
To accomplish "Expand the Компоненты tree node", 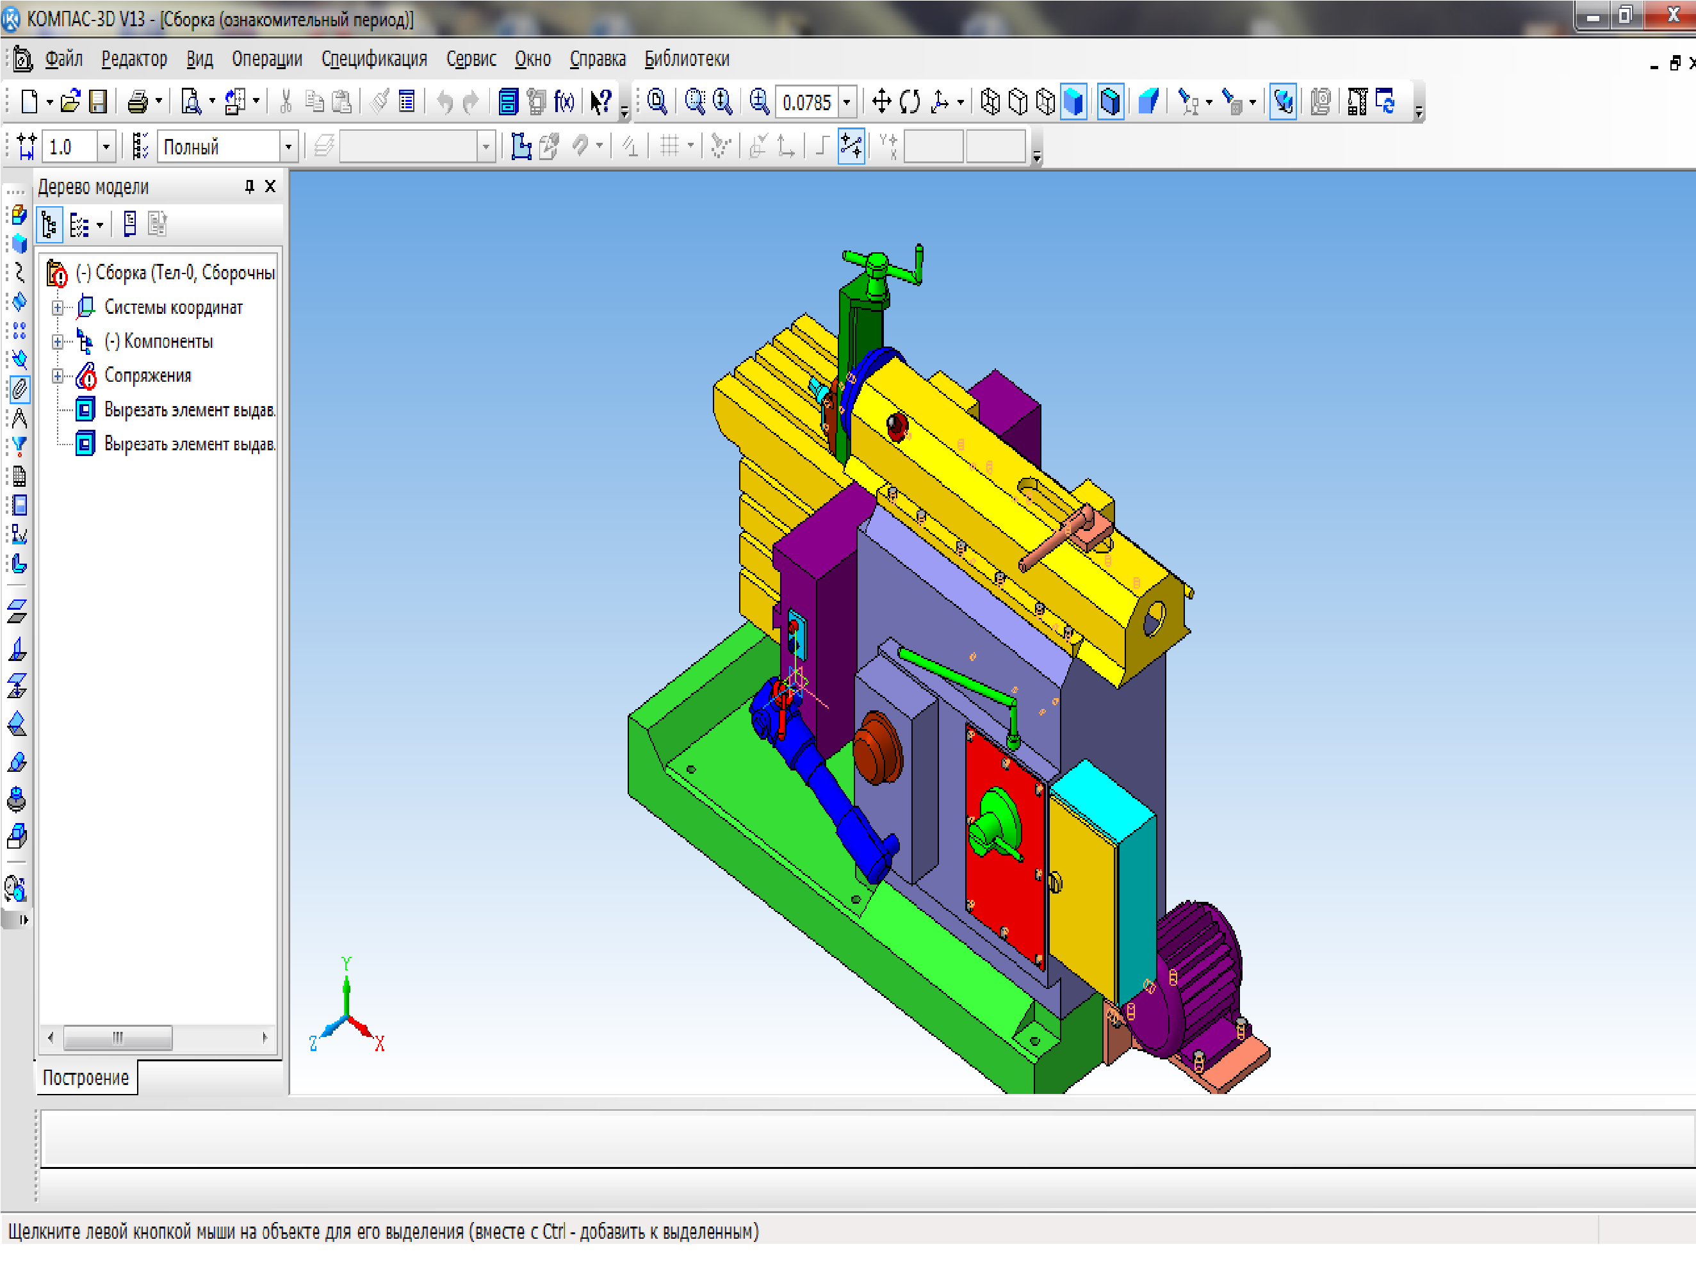I will (58, 342).
